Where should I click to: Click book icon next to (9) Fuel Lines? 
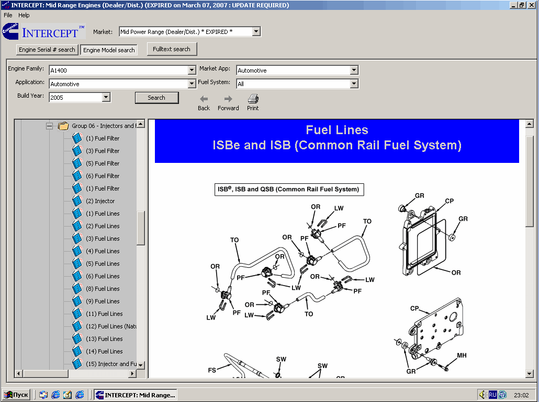pyautogui.click(x=77, y=301)
